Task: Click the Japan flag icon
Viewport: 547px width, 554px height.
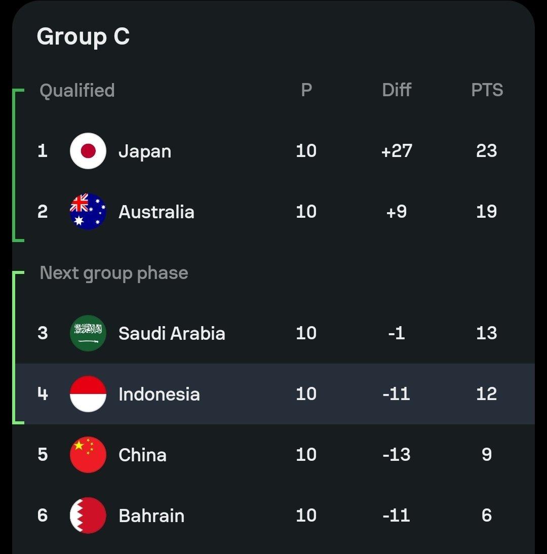Action: click(x=88, y=151)
